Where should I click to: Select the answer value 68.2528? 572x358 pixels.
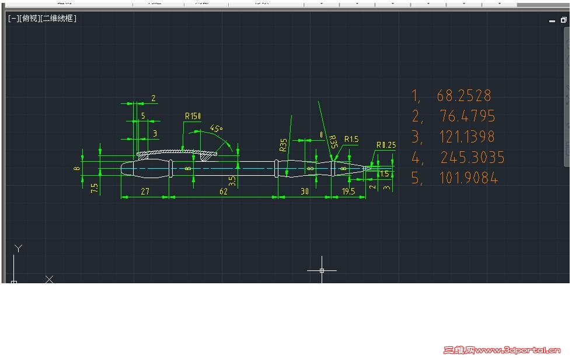coord(463,96)
